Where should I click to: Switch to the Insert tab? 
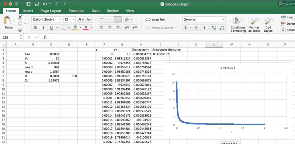(x=28, y=11)
